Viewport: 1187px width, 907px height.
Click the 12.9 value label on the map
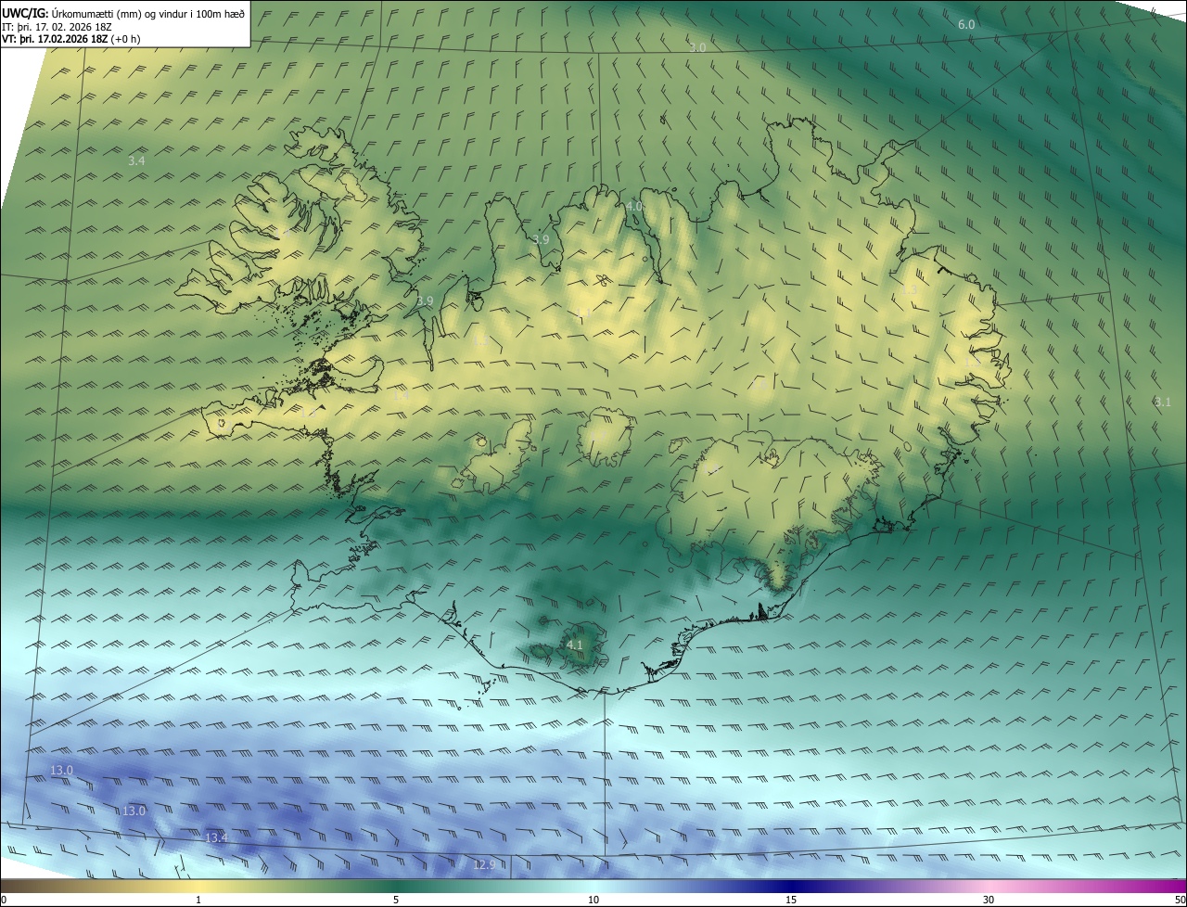(484, 864)
